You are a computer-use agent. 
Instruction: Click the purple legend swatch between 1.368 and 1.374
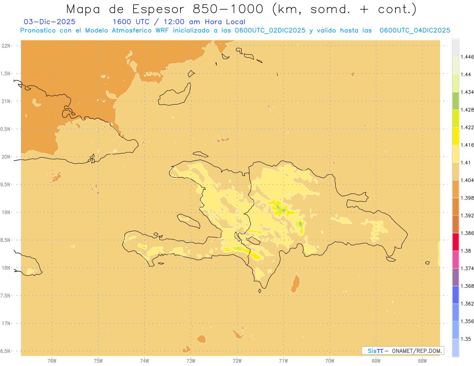[455, 277]
